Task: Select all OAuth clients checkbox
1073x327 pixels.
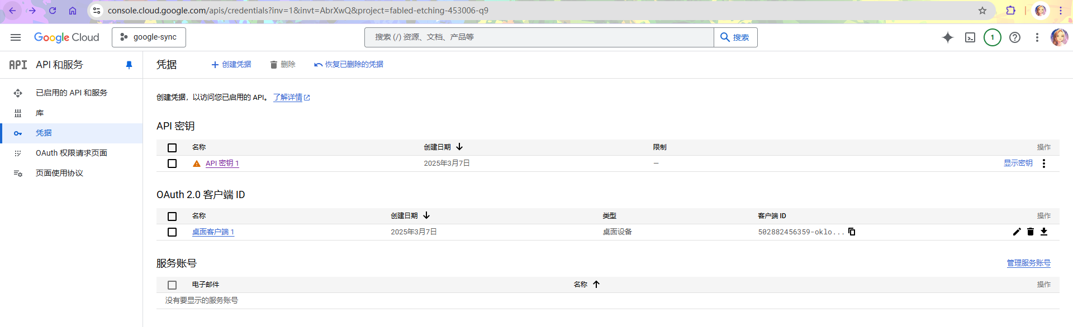Action: (172, 217)
